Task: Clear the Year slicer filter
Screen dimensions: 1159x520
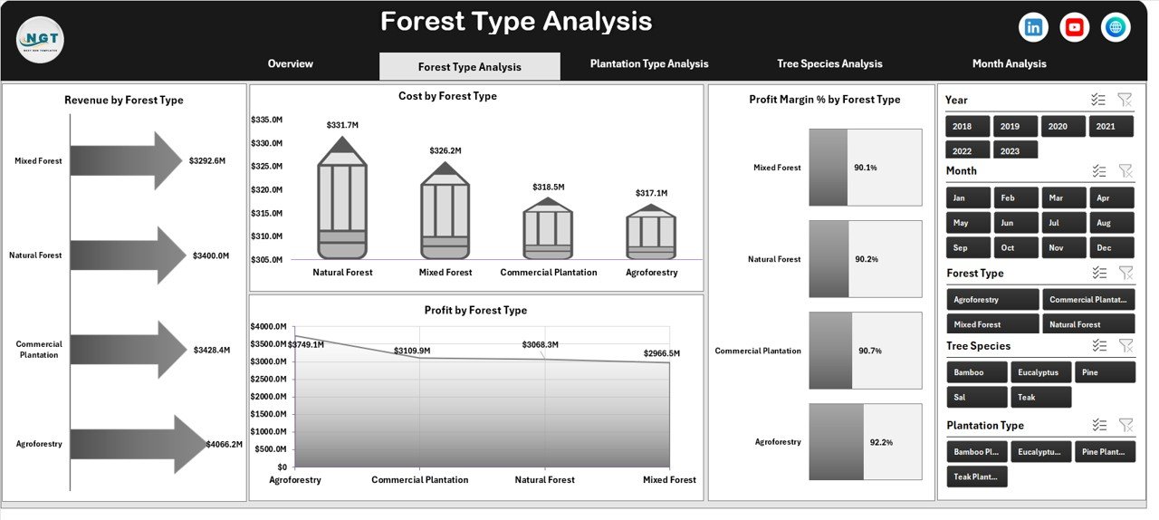Action: [x=1125, y=101]
